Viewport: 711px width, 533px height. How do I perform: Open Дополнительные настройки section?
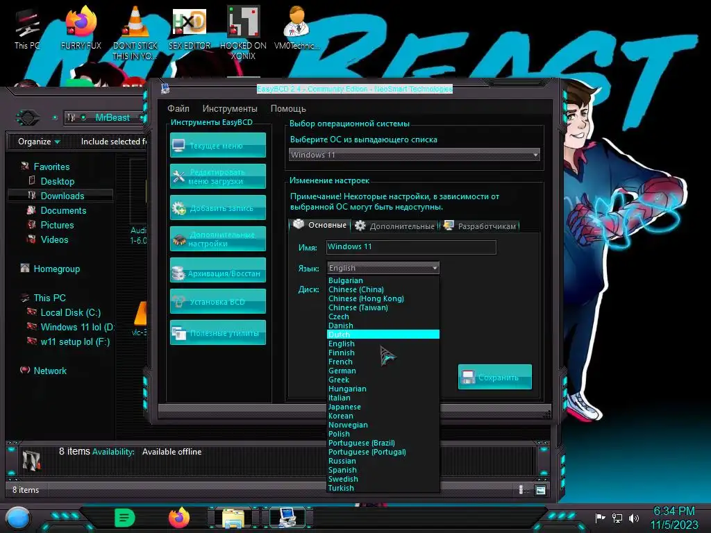coord(217,239)
